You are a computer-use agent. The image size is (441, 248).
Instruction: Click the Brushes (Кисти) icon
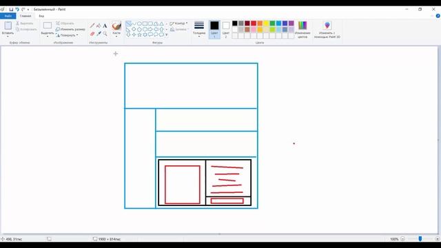(116, 26)
